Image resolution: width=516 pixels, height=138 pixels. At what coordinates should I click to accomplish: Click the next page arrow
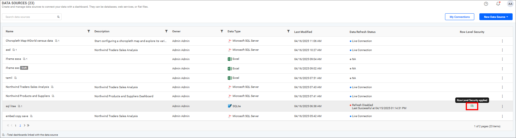[x=25, y=125]
